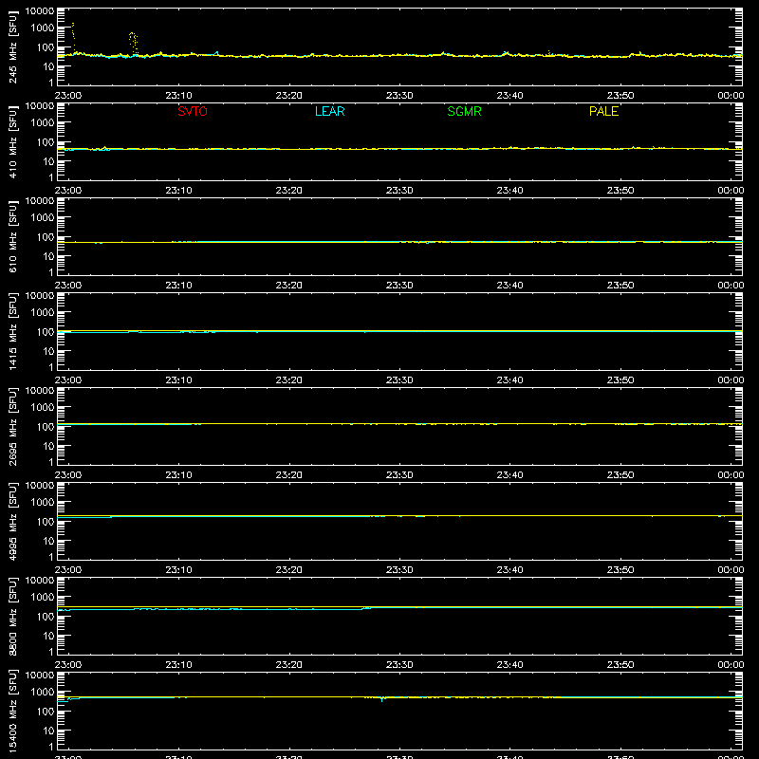Select the 4995 MHz [SFU] axis title

coord(12,521)
